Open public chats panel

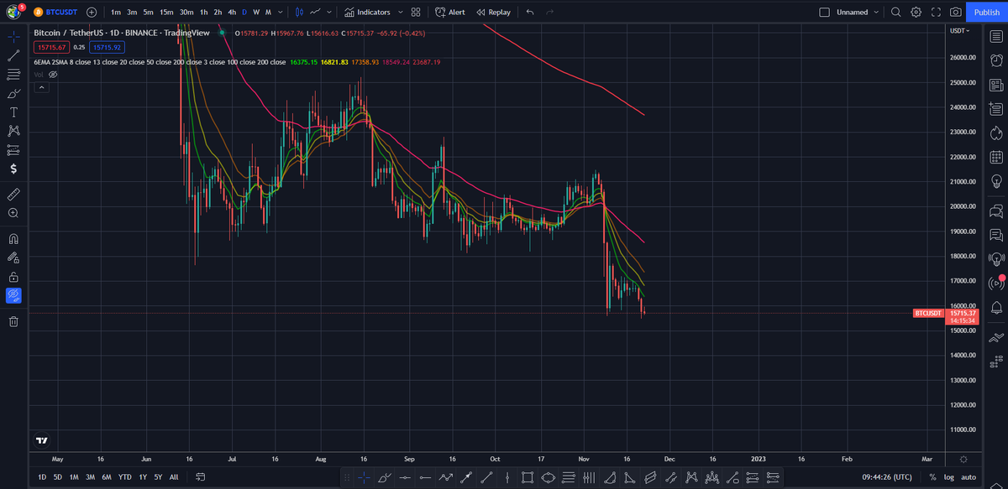click(x=996, y=210)
